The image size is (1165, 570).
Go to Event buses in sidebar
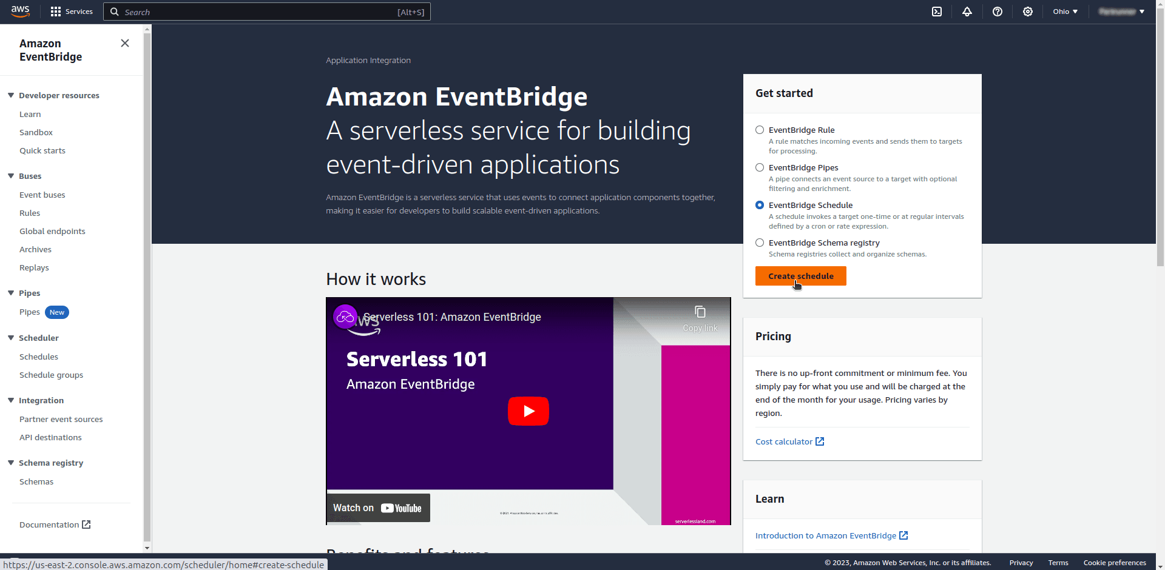click(42, 195)
